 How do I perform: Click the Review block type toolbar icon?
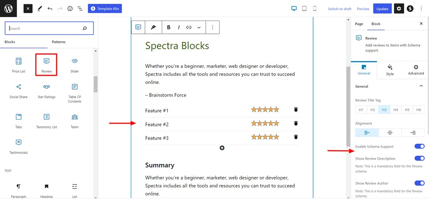tap(138, 27)
